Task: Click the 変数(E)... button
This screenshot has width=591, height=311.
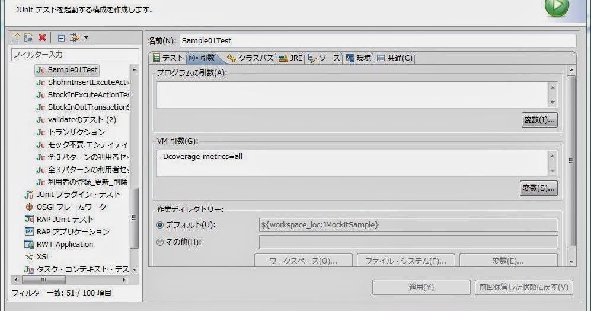Action: (509, 261)
